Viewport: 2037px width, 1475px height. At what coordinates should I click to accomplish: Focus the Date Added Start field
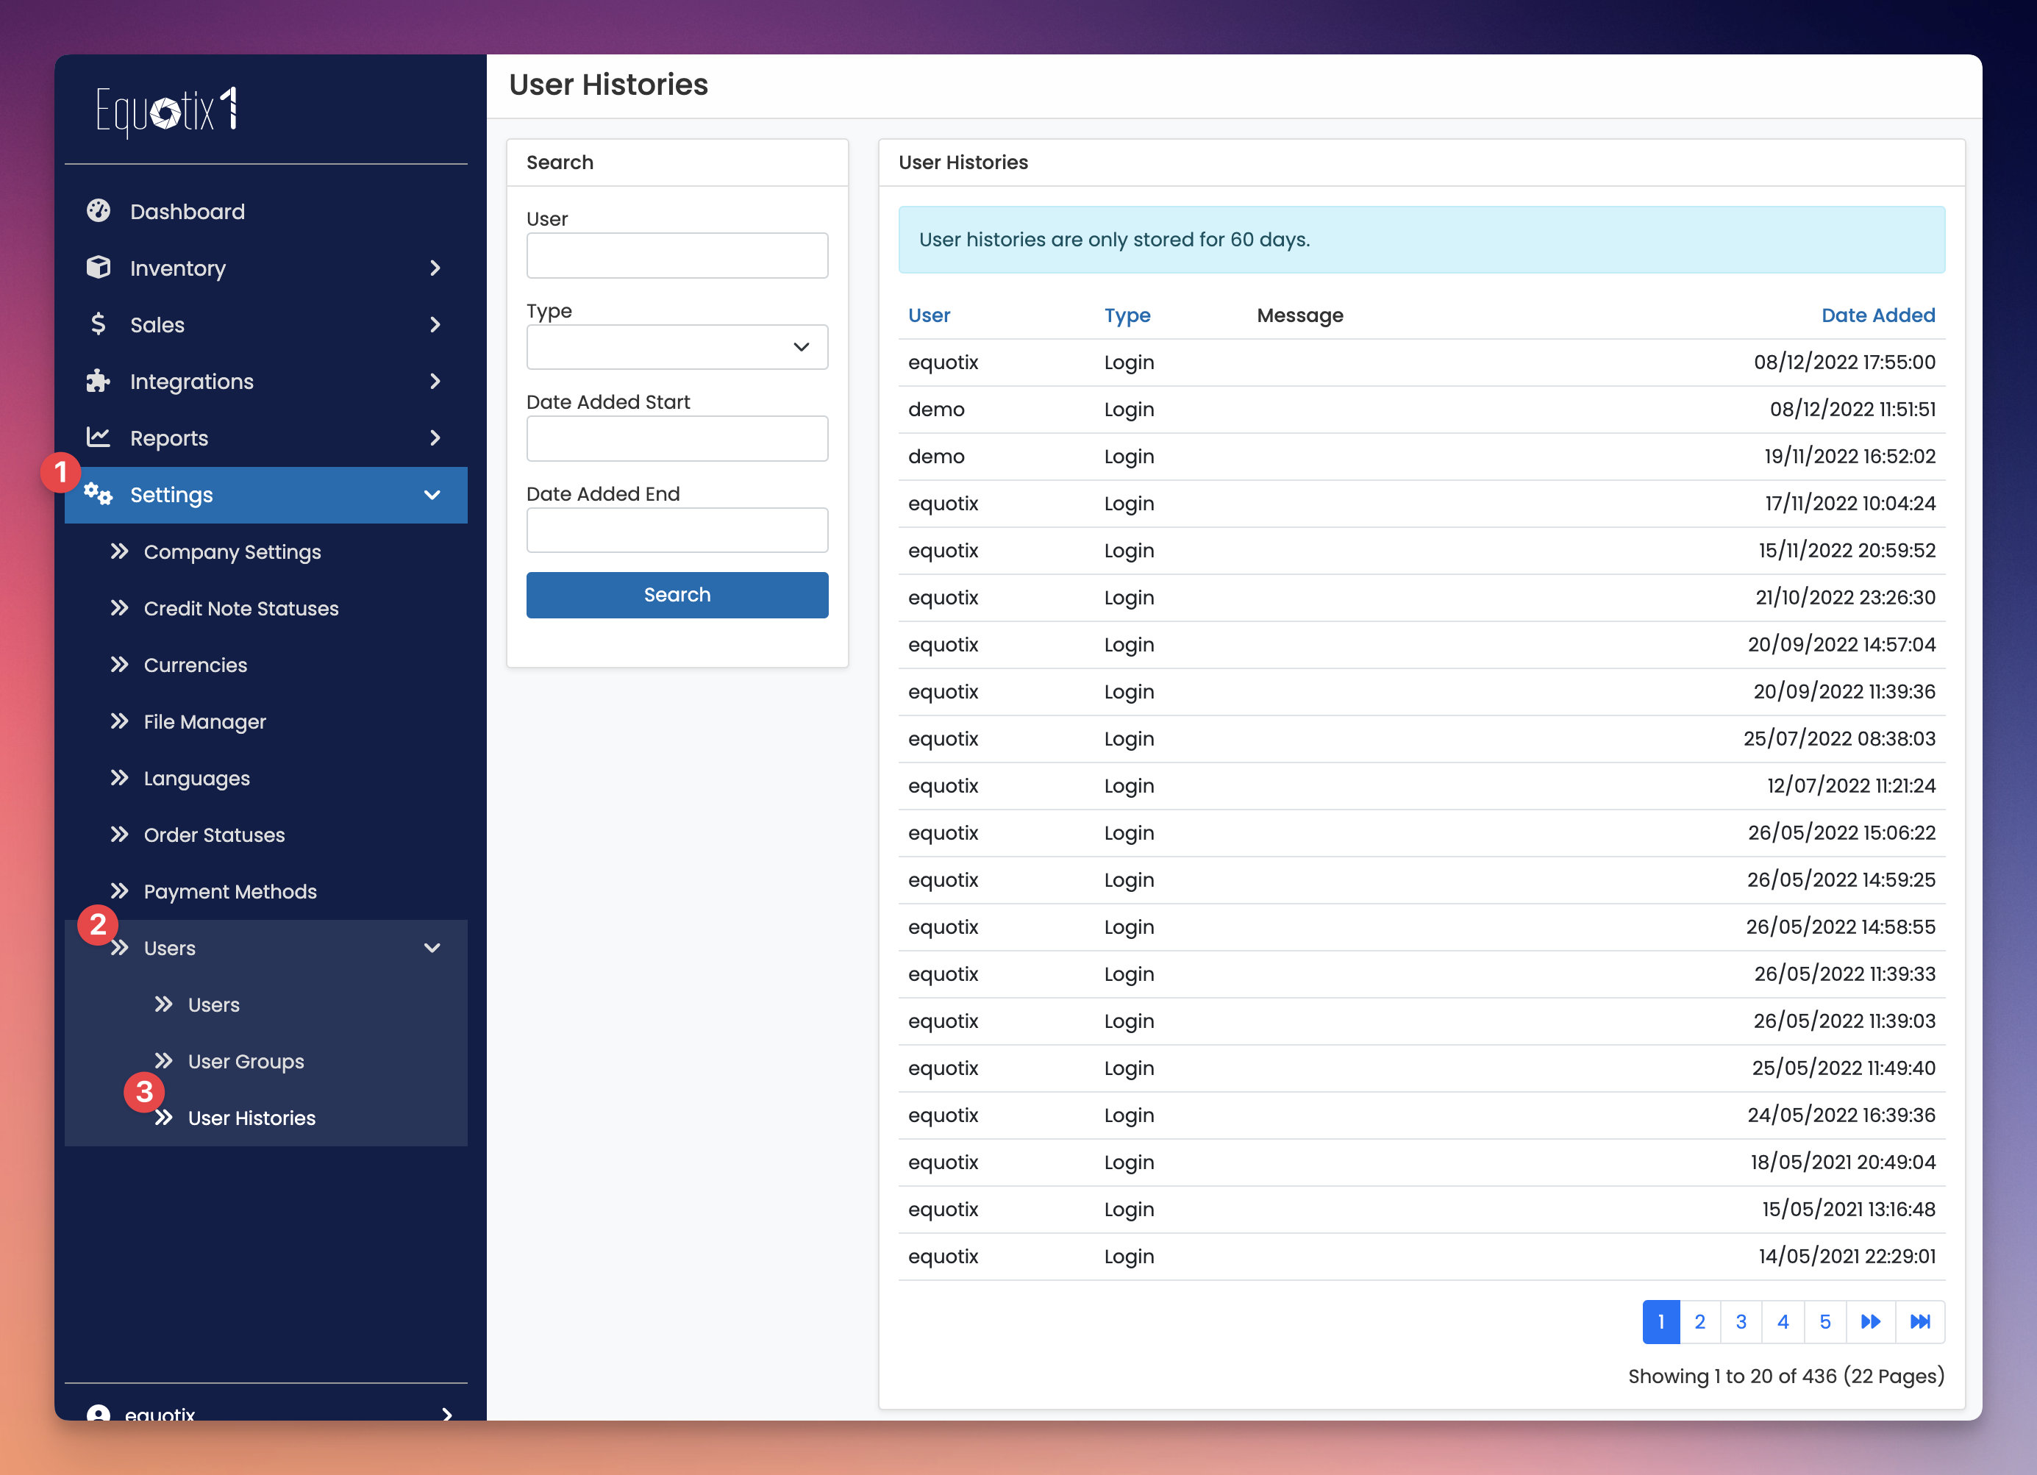[x=677, y=438]
